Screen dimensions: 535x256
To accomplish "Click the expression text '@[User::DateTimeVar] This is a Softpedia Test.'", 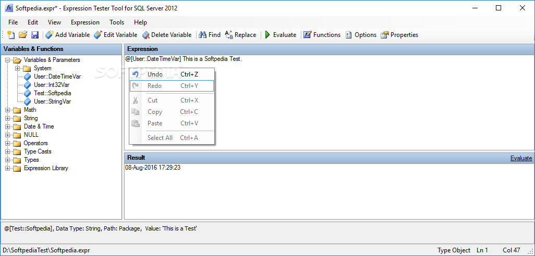I will [x=184, y=59].
